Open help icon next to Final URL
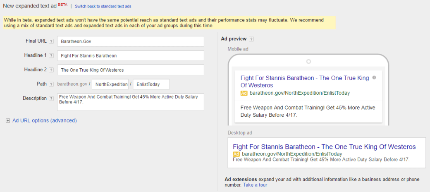This screenshot has height=192, width=430. click(x=51, y=41)
